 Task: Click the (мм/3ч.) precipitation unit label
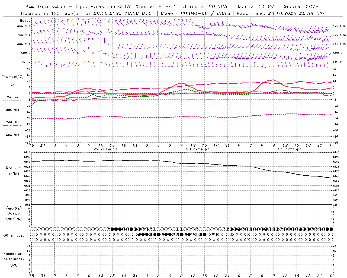pyautogui.click(x=14, y=208)
